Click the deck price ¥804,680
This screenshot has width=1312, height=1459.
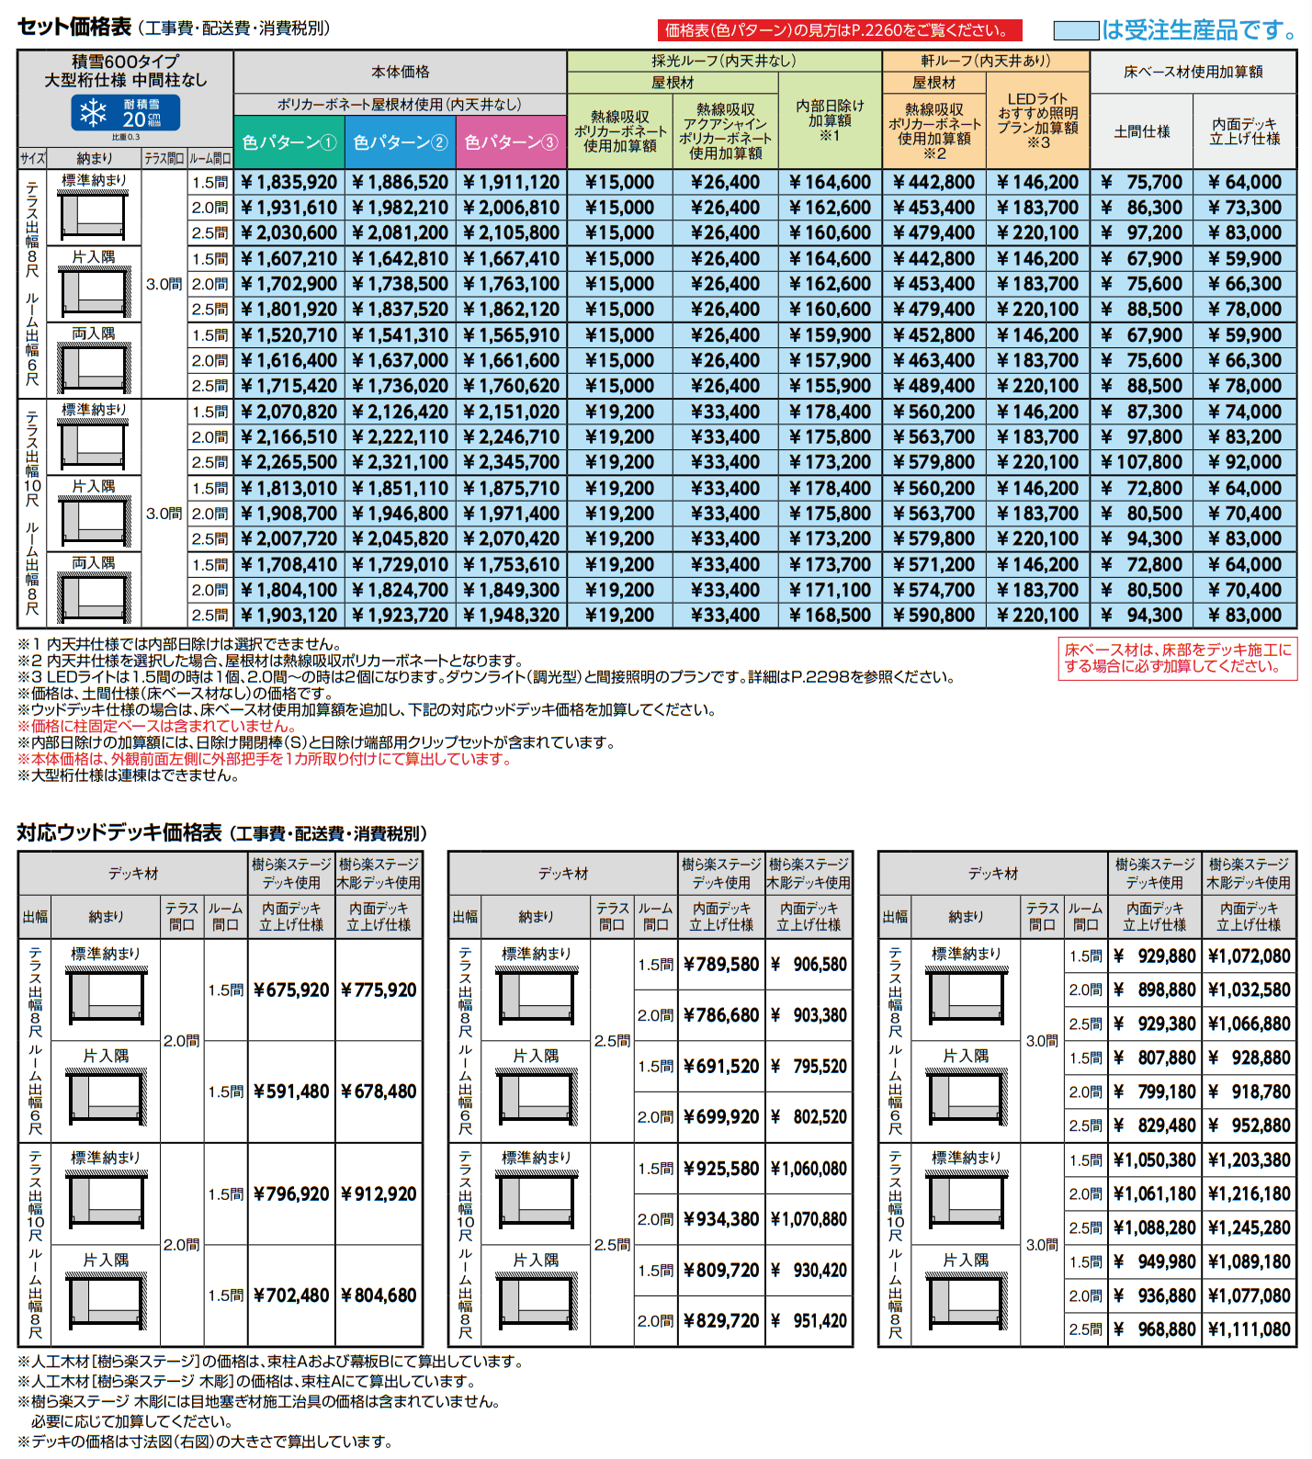pyautogui.click(x=379, y=1295)
